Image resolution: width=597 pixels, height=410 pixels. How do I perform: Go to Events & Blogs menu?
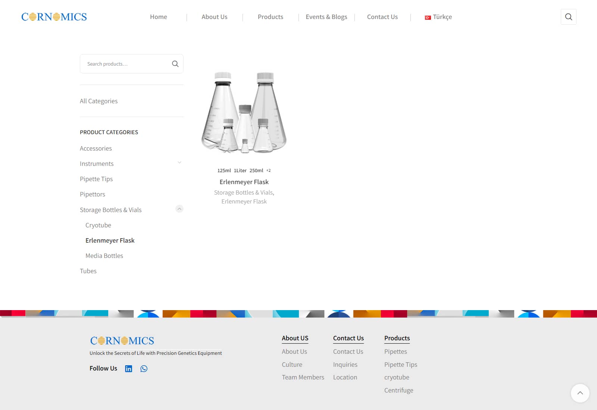click(326, 17)
